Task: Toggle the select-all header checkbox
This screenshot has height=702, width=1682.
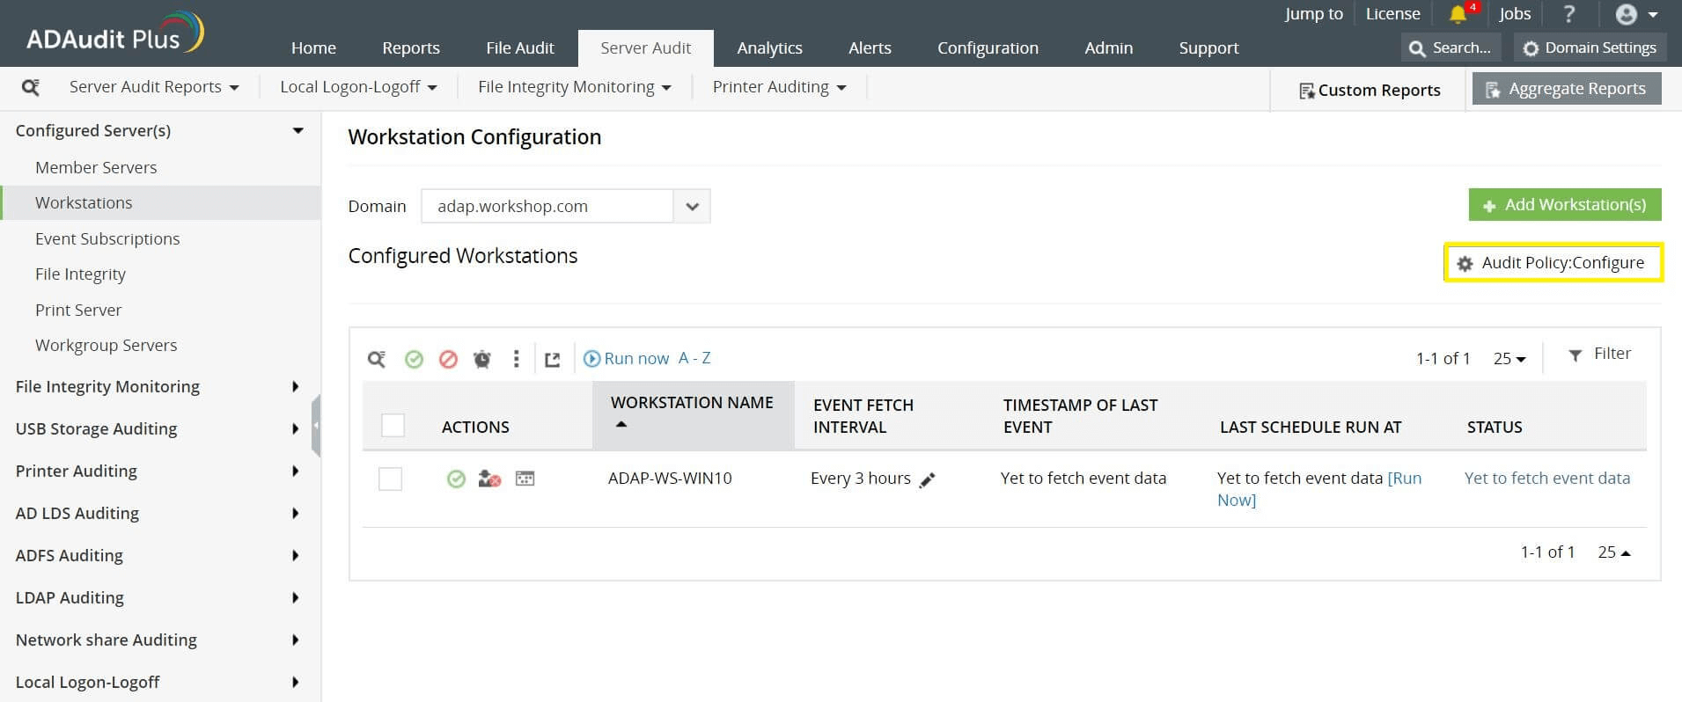Action: coord(393,426)
